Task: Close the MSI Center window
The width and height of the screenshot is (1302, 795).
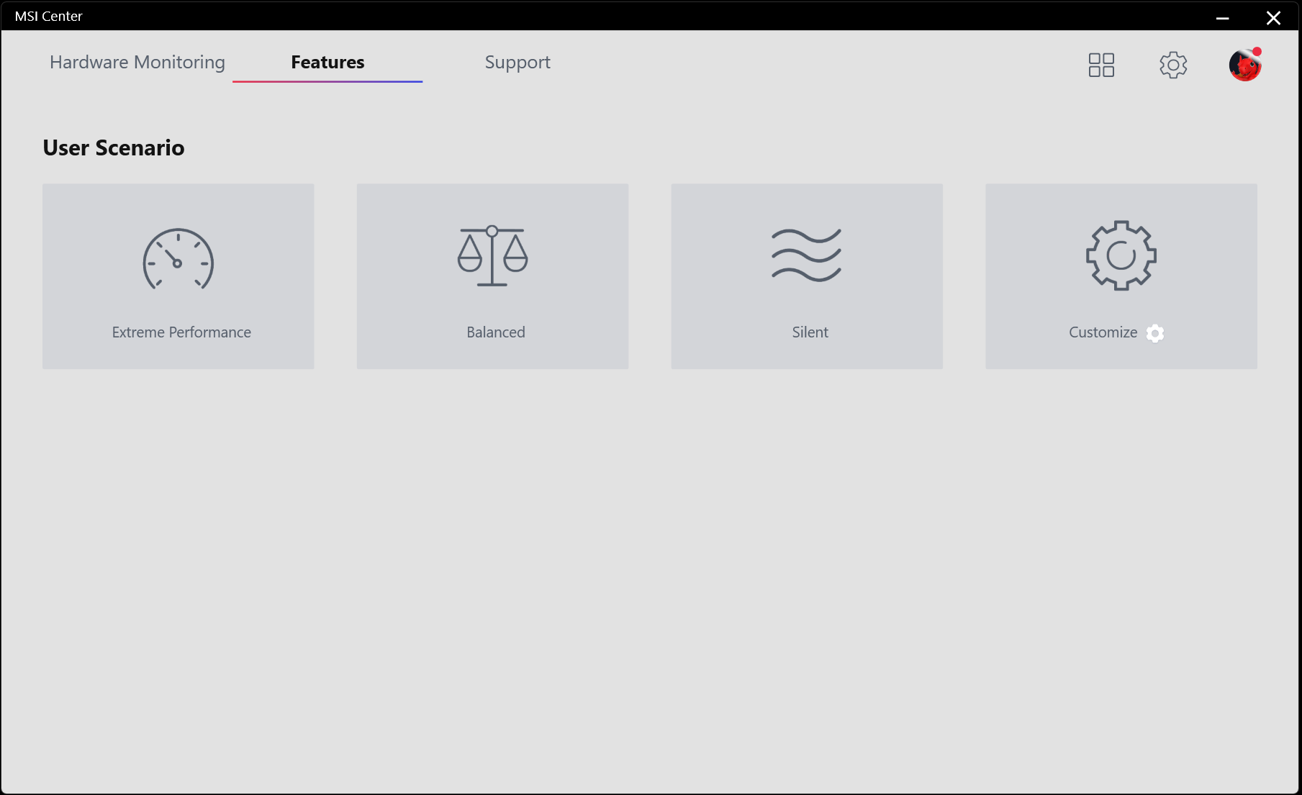Action: [1272, 18]
